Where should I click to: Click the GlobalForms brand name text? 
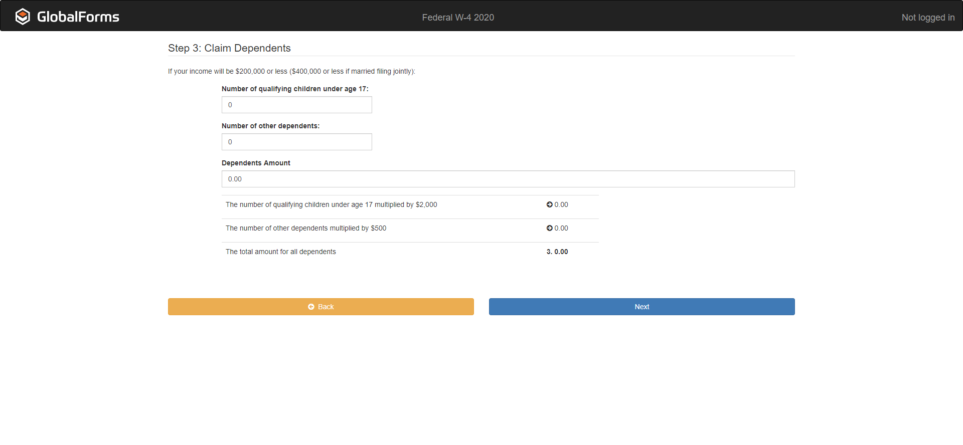[x=78, y=17]
